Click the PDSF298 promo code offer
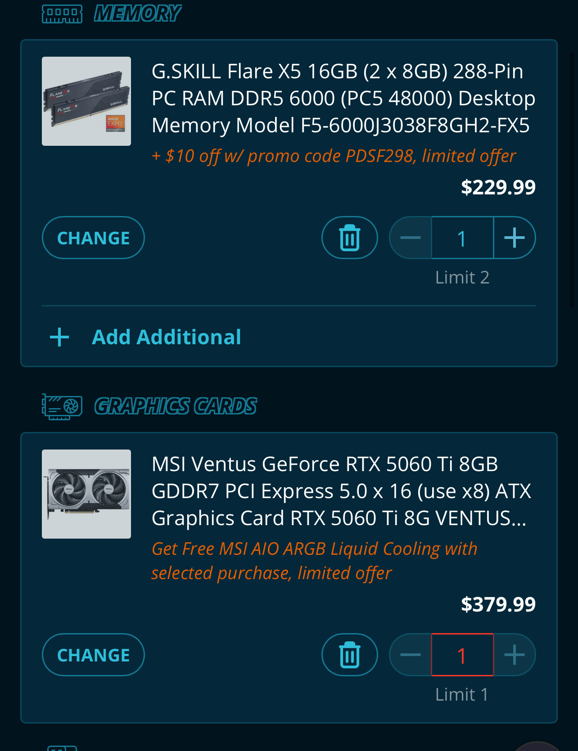The image size is (578, 751). pos(334,156)
